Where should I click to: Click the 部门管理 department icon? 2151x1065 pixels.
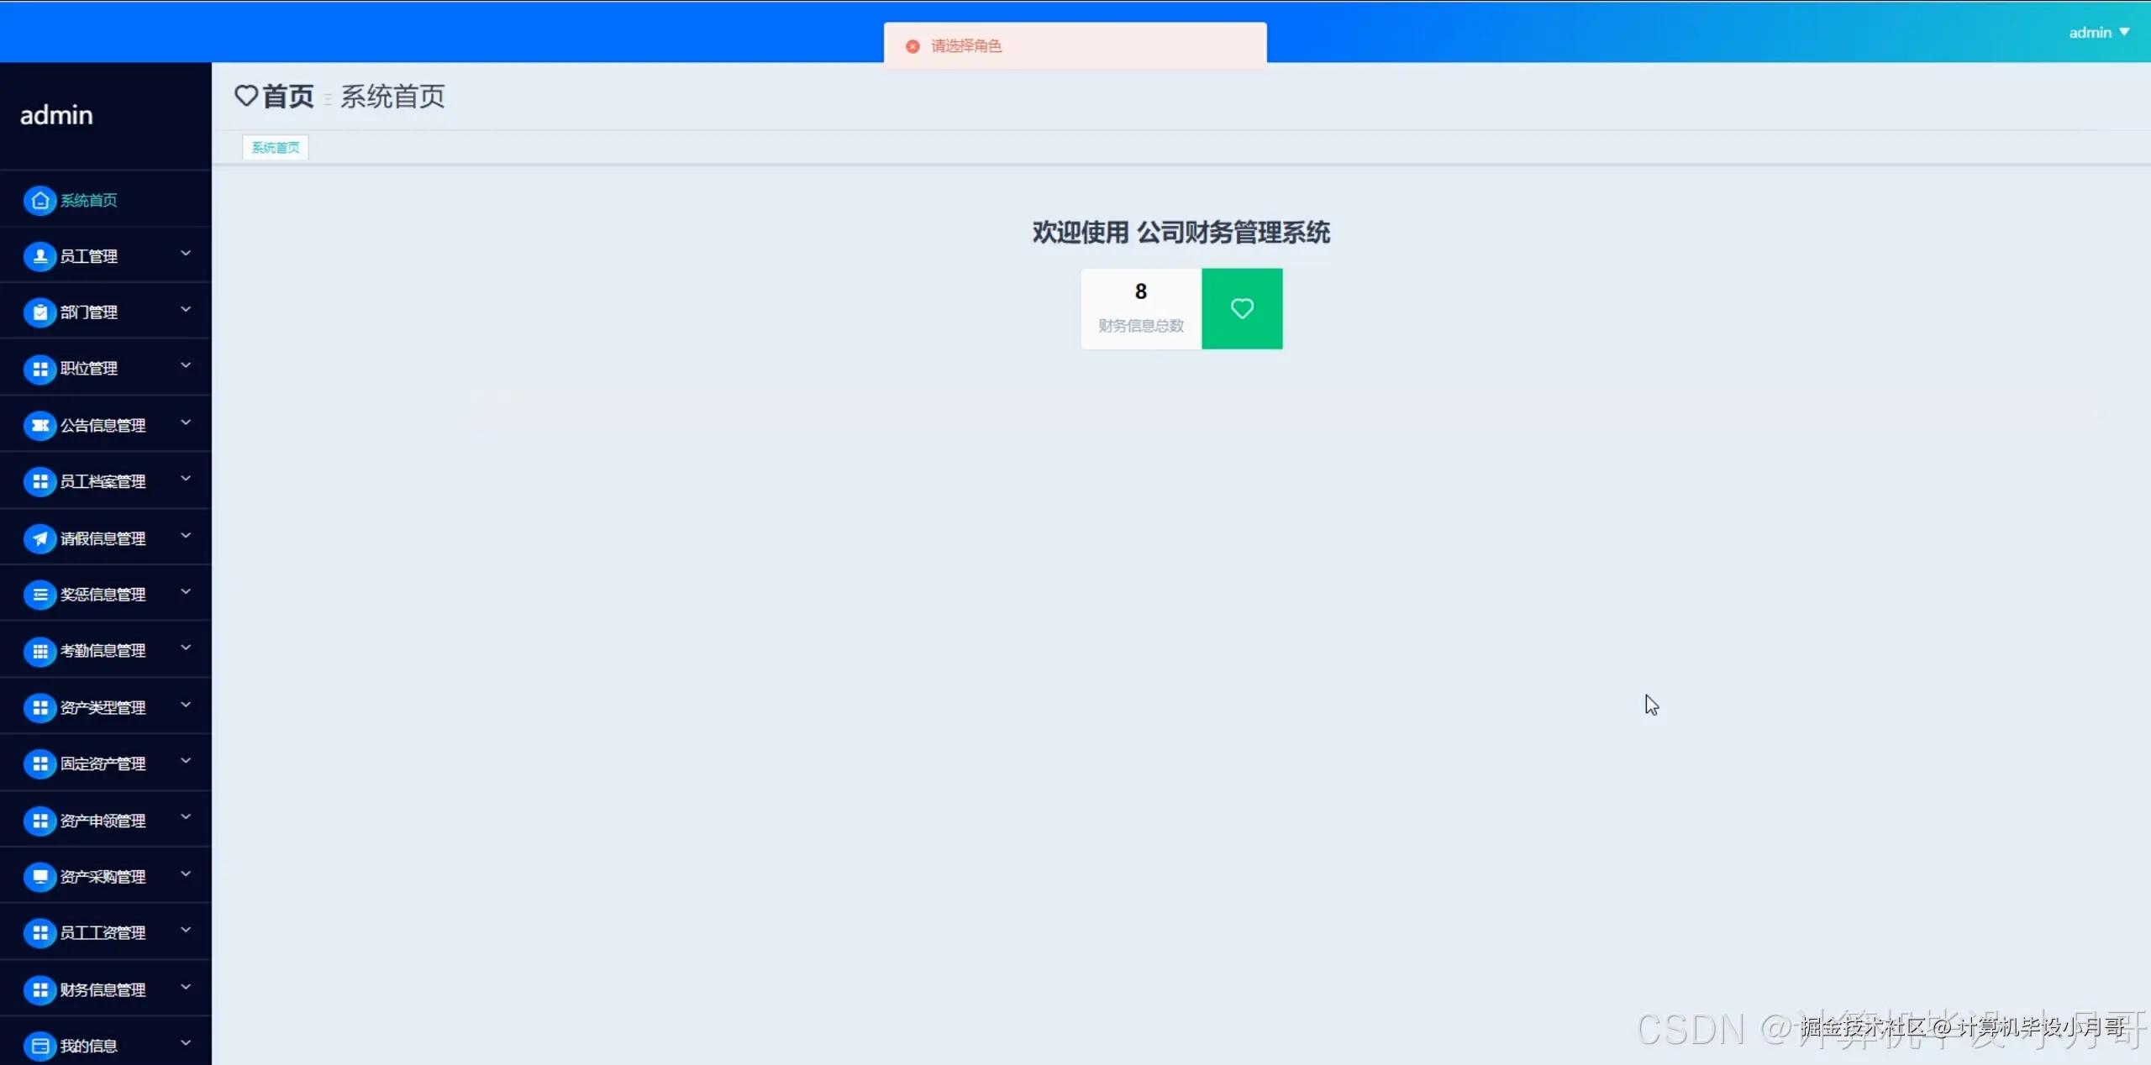[x=39, y=312]
